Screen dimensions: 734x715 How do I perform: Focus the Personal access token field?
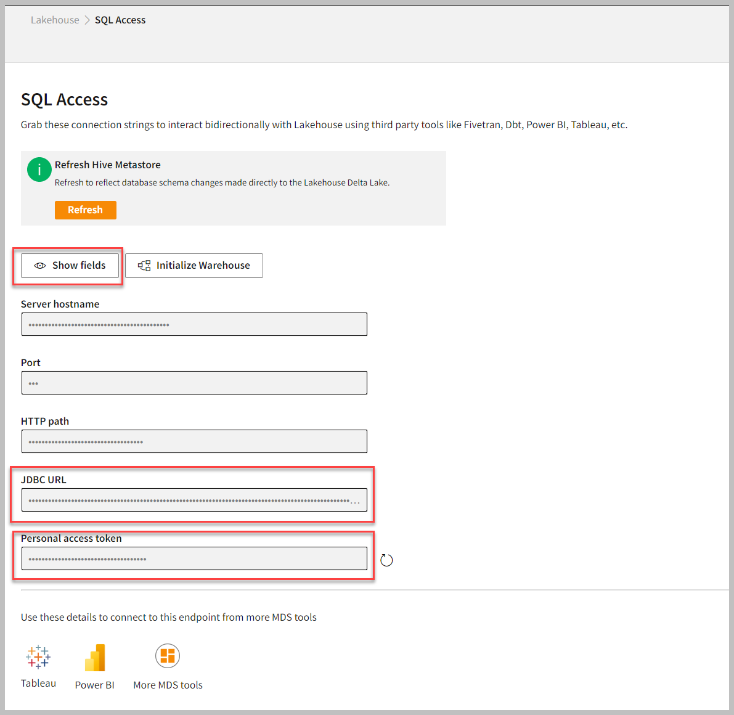click(x=194, y=558)
